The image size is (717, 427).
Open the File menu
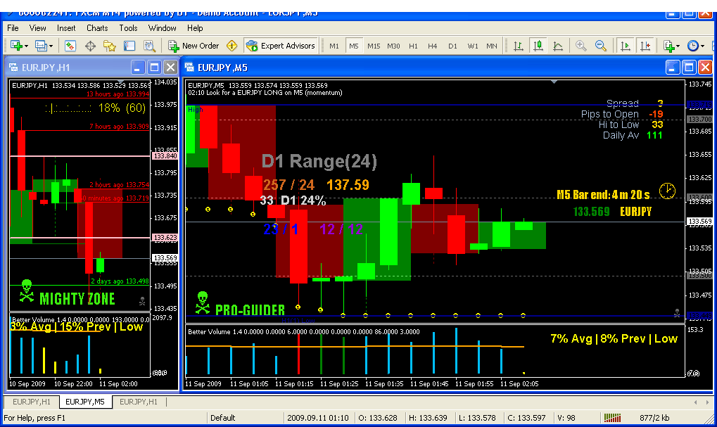tap(13, 28)
